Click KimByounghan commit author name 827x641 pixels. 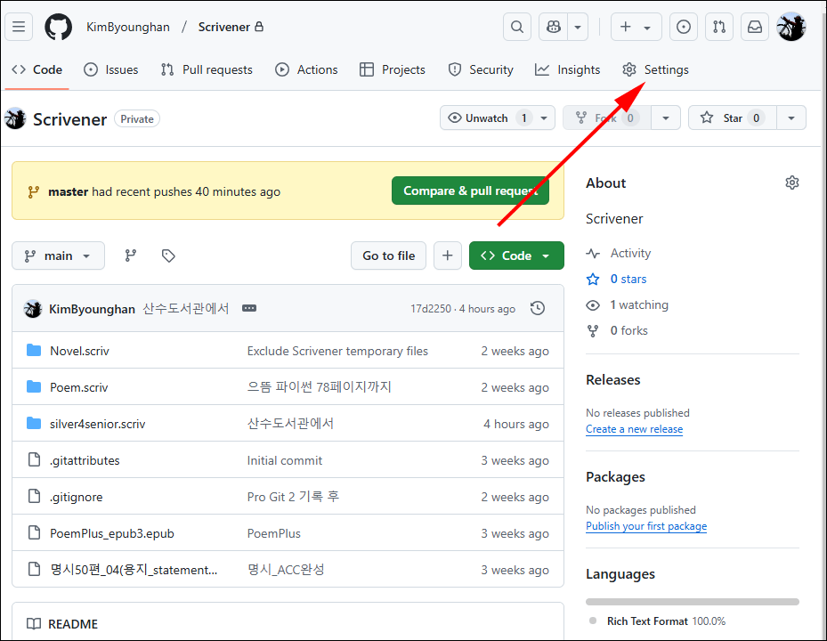click(x=92, y=309)
